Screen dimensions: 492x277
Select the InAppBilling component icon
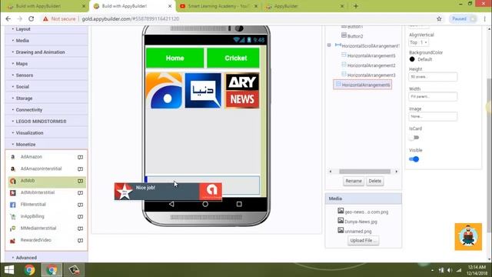click(x=12, y=217)
